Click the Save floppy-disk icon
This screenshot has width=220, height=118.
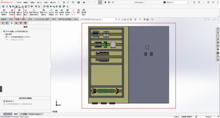coord(78,2)
